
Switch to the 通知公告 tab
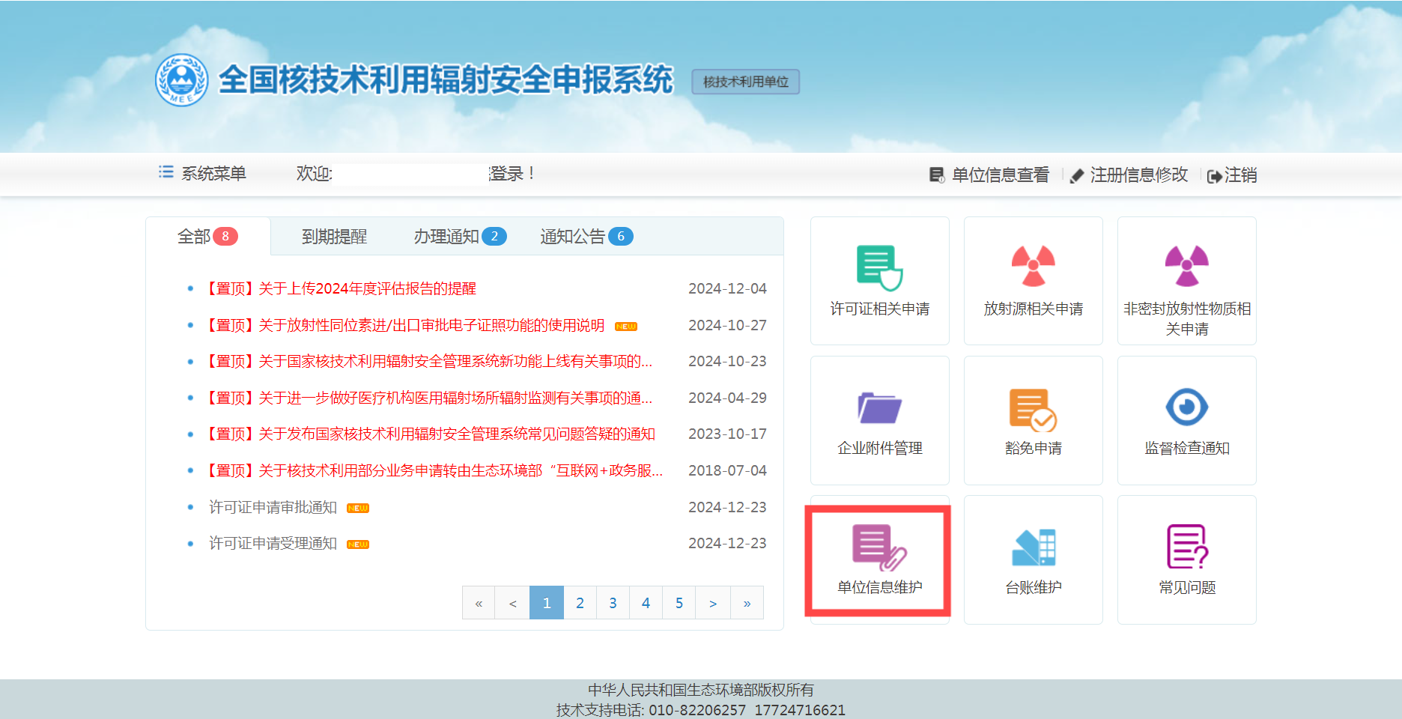click(573, 237)
